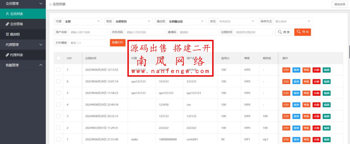Select the checkbox for UID 3
The image size is (350, 144).
pos(59,116)
